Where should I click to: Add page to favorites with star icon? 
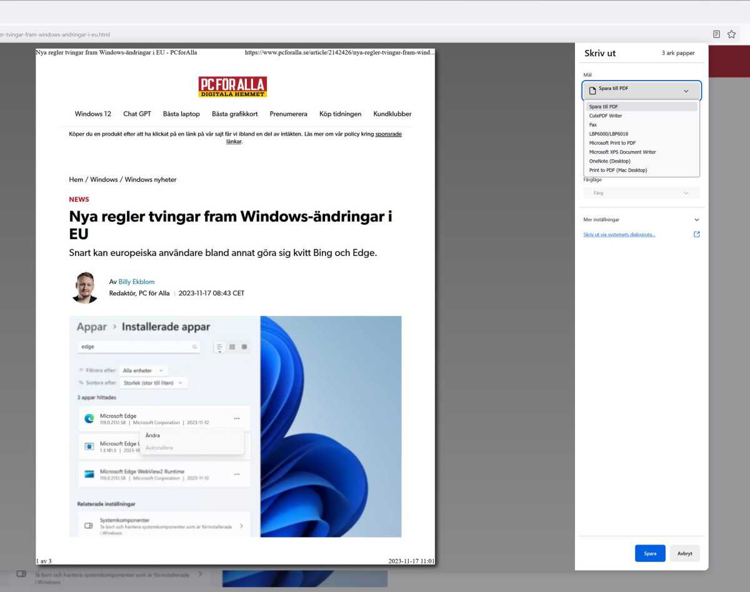731,34
